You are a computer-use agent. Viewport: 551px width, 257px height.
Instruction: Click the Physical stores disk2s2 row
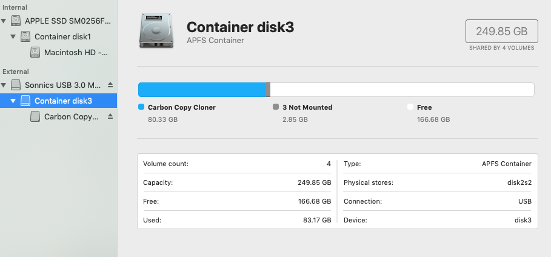(x=437, y=182)
